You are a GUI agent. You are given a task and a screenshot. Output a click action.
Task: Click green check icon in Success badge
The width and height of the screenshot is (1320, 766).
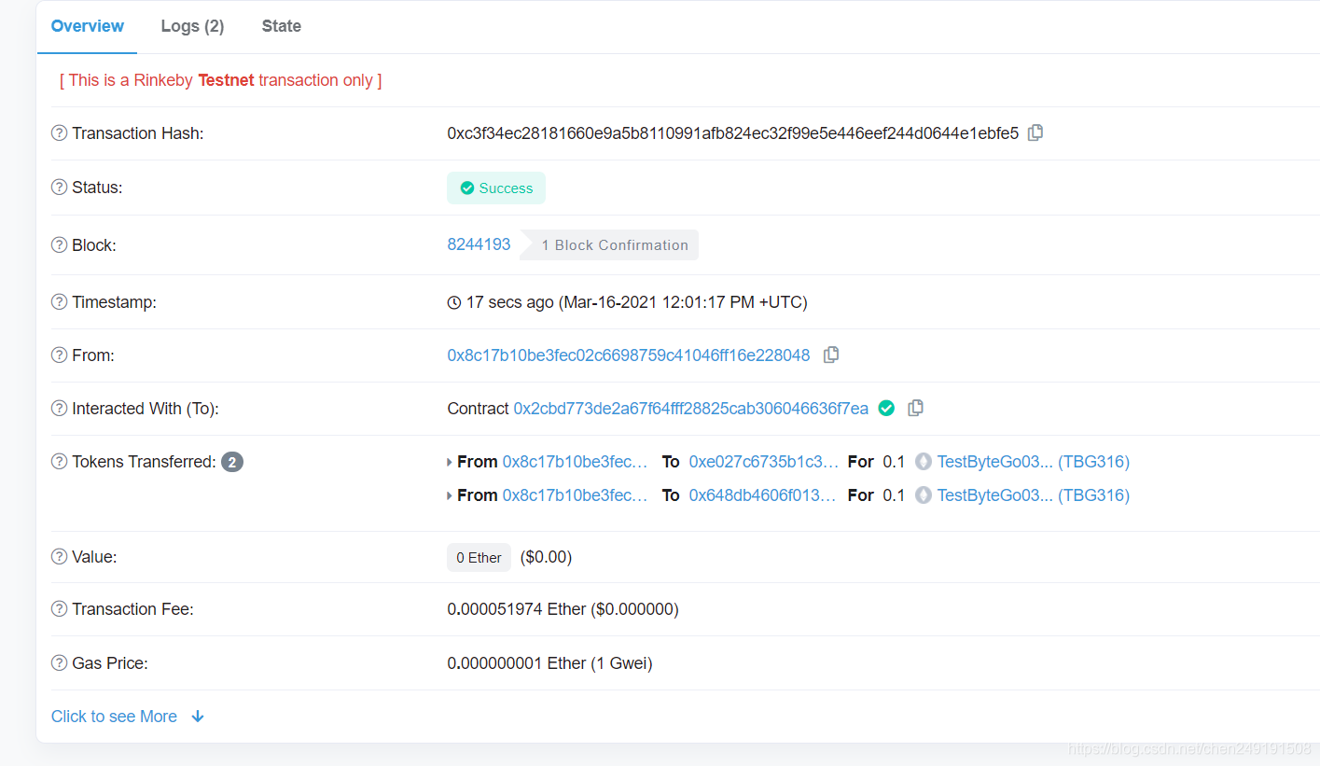click(x=467, y=188)
